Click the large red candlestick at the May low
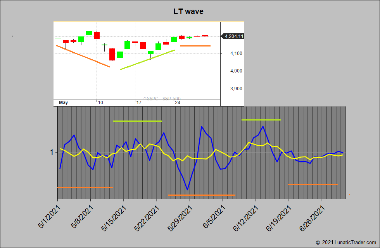 pyautogui.click(x=112, y=54)
